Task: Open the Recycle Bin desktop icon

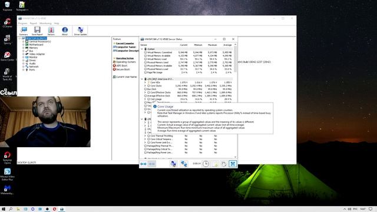Action: (7, 6)
